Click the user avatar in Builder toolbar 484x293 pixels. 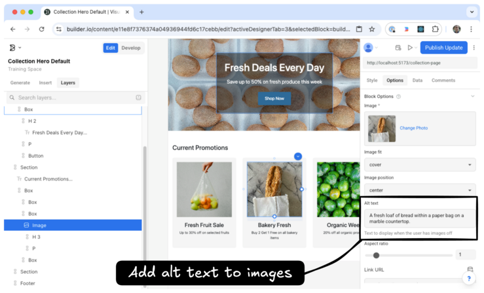368,48
